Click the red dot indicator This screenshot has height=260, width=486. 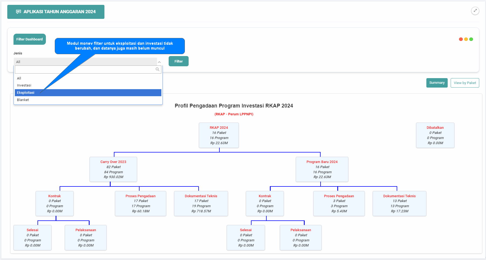tap(461, 39)
